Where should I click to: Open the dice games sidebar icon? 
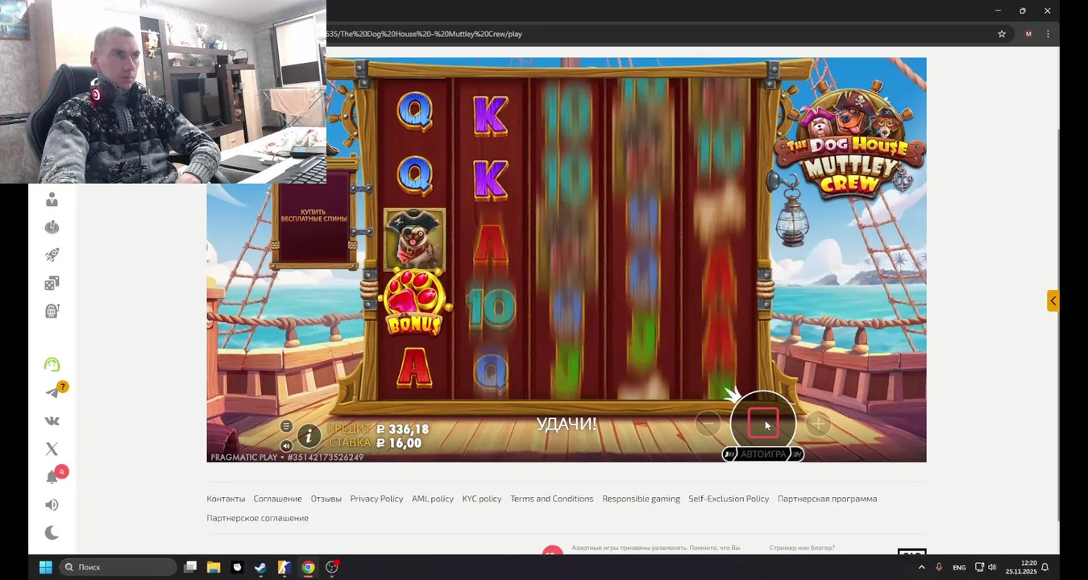[x=52, y=283]
